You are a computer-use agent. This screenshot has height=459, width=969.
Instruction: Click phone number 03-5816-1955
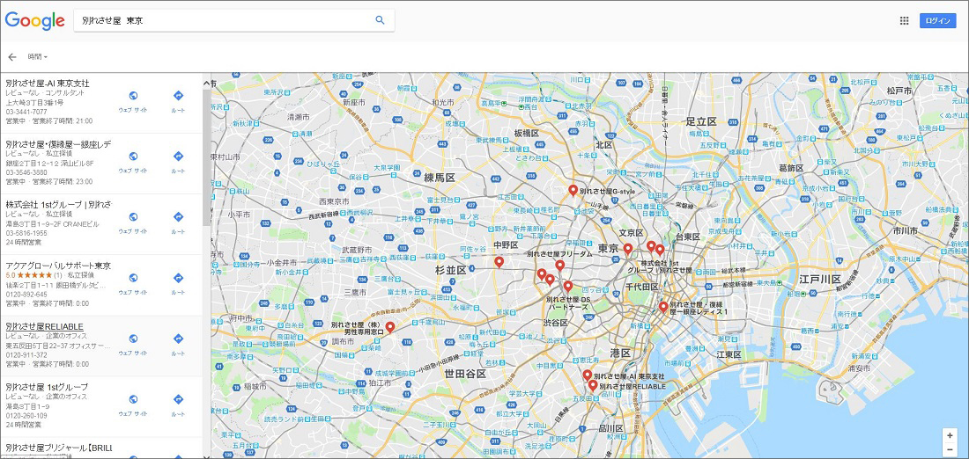[x=26, y=234]
